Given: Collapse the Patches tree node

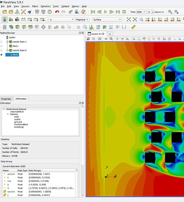Looking at the screenshot, I should coord(8,114).
